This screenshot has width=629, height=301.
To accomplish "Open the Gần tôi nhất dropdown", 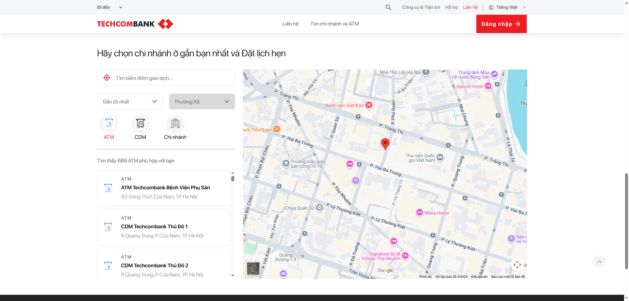I will pos(130,102).
